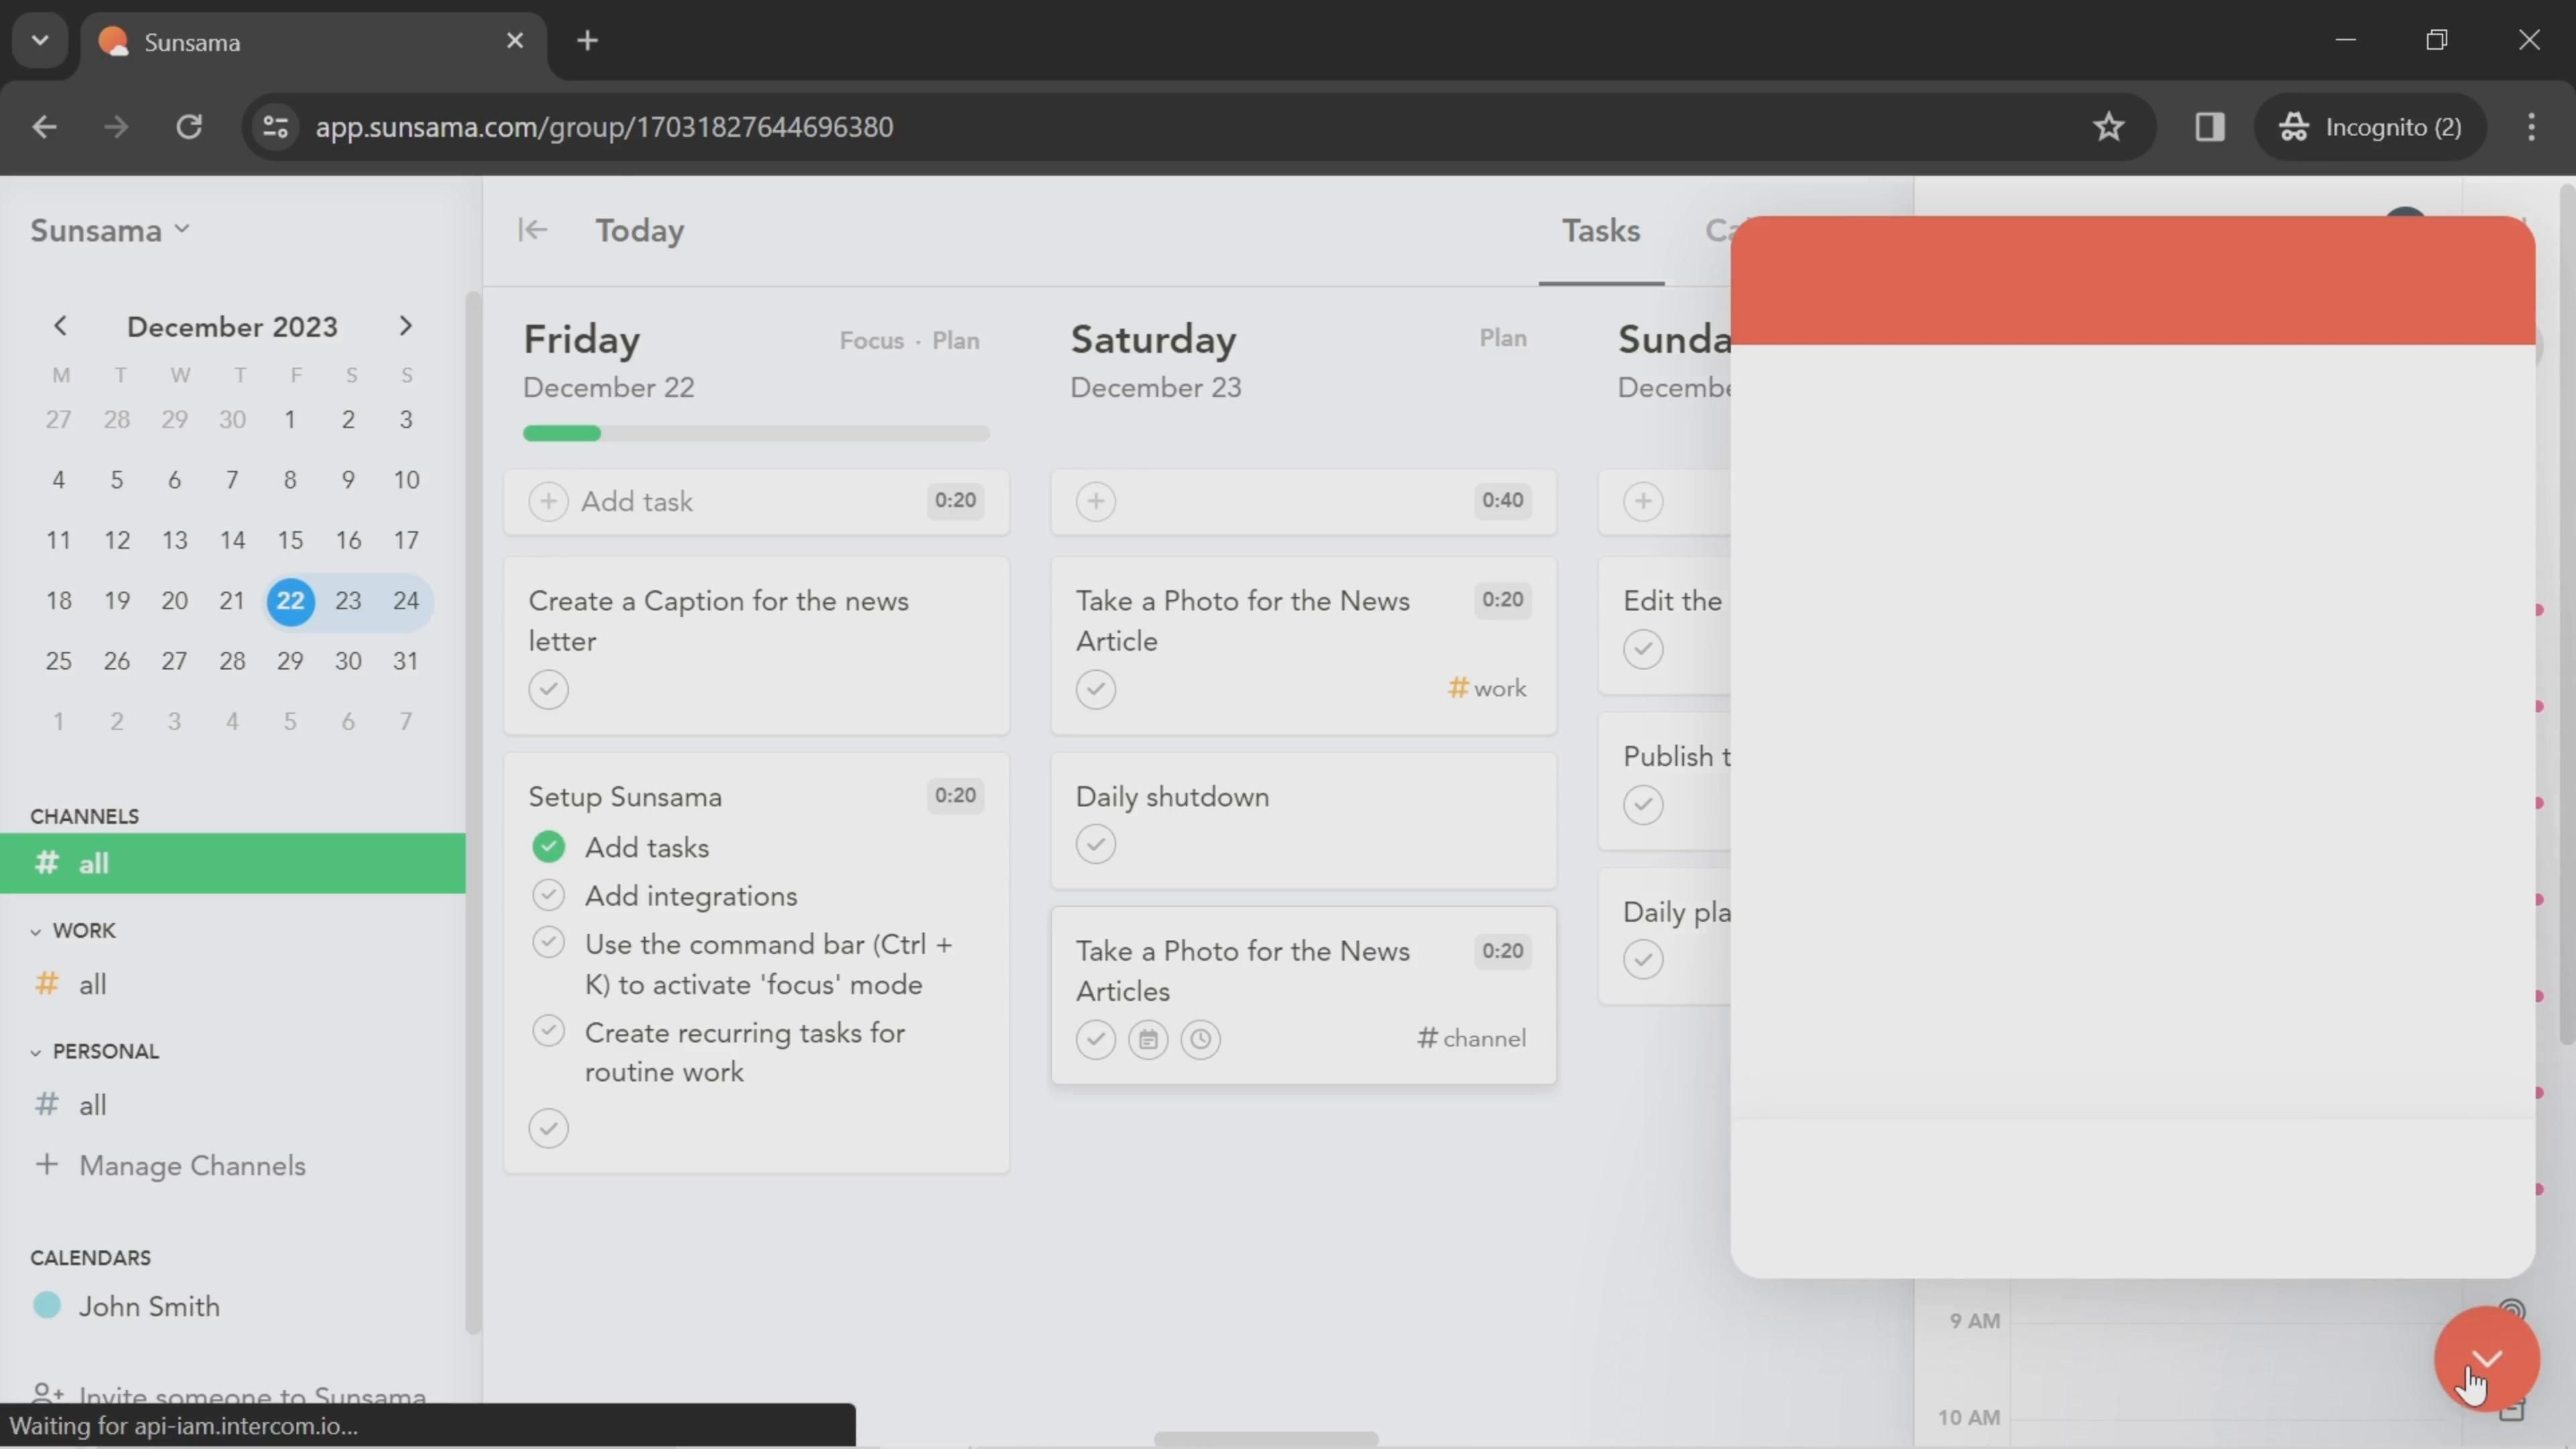Click the clock icon on the Articles task
Image resolution: width=2576 pixels, height=1449 pixels.
(1200, 1040)
